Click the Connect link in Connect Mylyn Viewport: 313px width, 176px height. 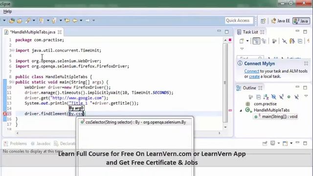click(x=251, y=71)
